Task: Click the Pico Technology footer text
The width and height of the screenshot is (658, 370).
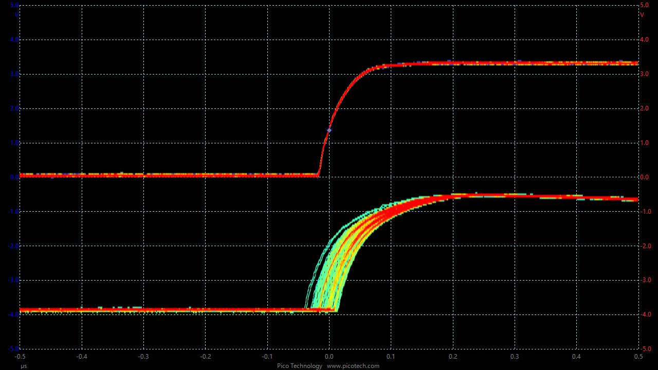Action: tap(300, 366)
